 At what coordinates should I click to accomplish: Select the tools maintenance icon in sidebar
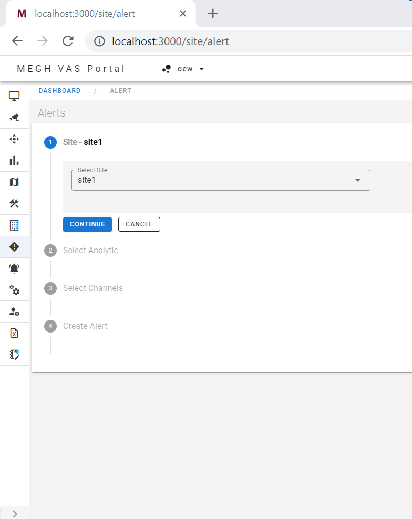click(x=14, y=204)
